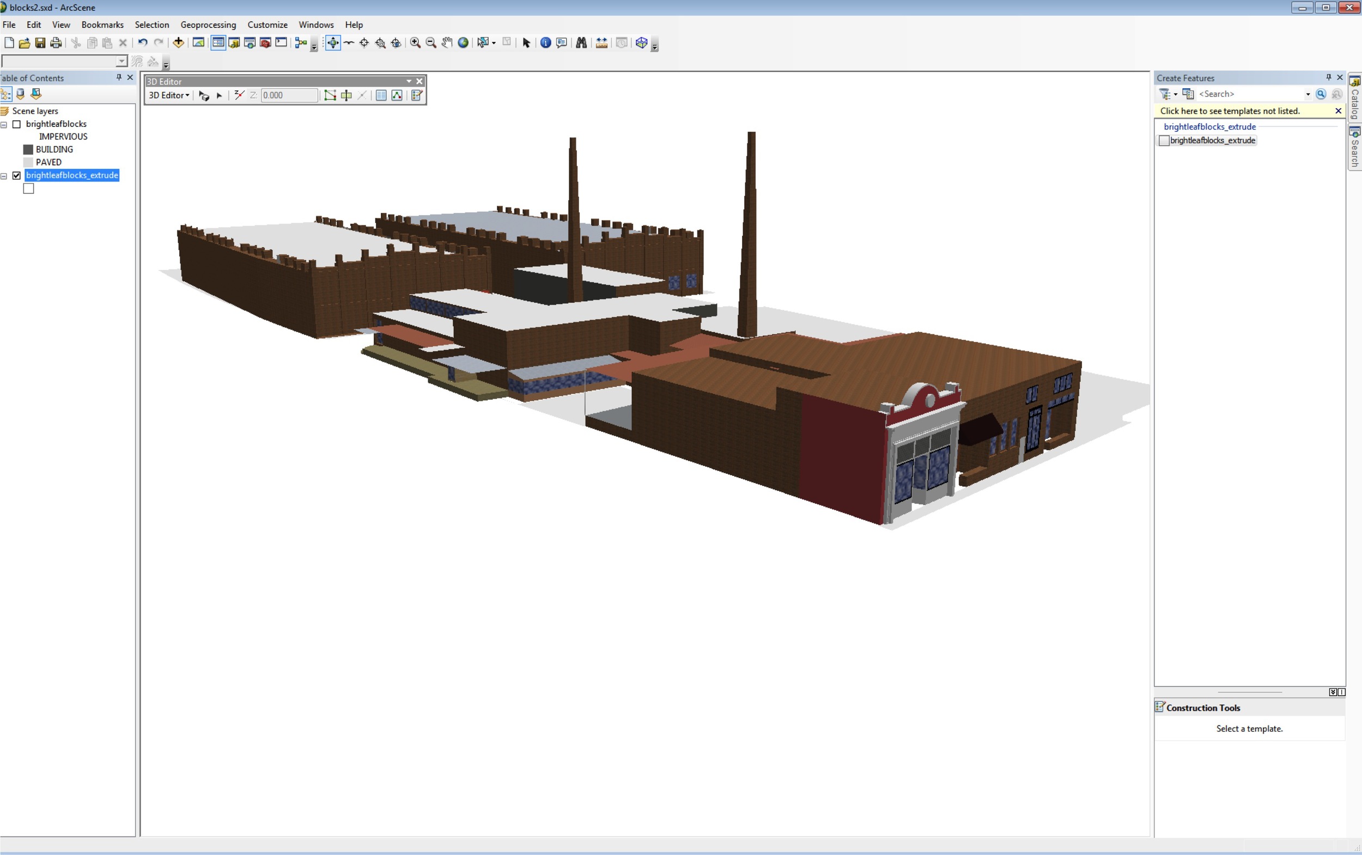
Task: Click the Add Data icon
Action: pos(178,43)
